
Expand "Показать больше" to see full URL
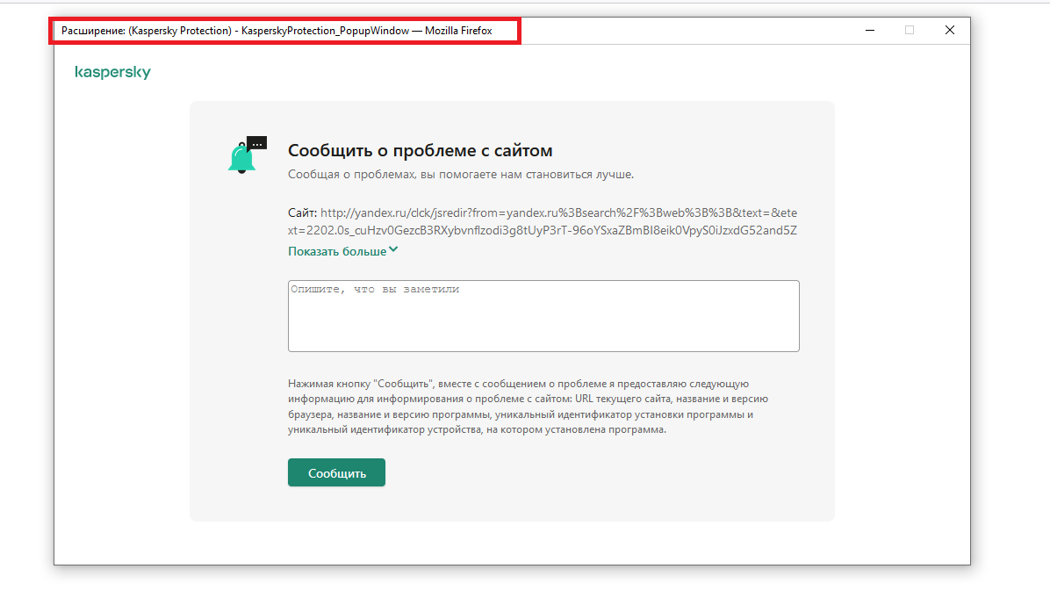click(343, 251)
